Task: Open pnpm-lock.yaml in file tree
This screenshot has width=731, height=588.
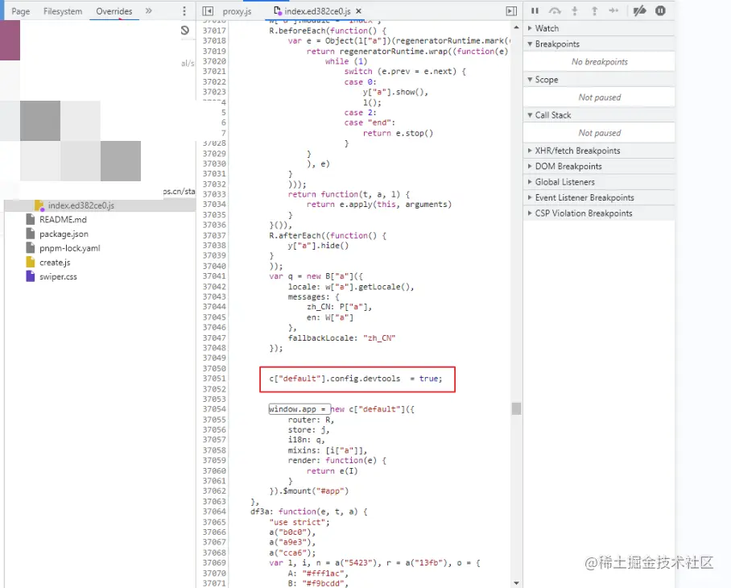Action: [x=69, y=248]
